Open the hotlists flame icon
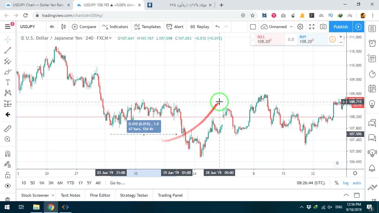The height and width of the screenshot is (213, 379). (372, 74)
